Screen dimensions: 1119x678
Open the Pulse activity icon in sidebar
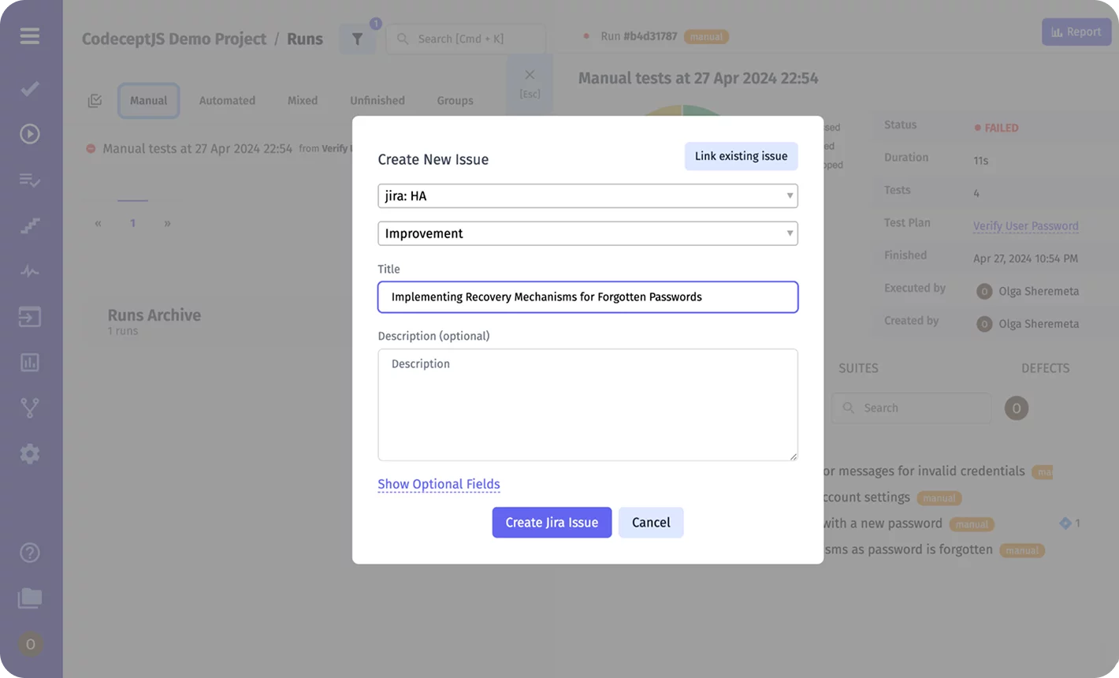coord(30,271)
